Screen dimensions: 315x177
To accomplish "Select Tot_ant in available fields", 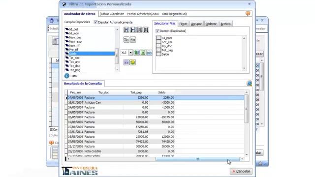I will click(x=74, y=62).
